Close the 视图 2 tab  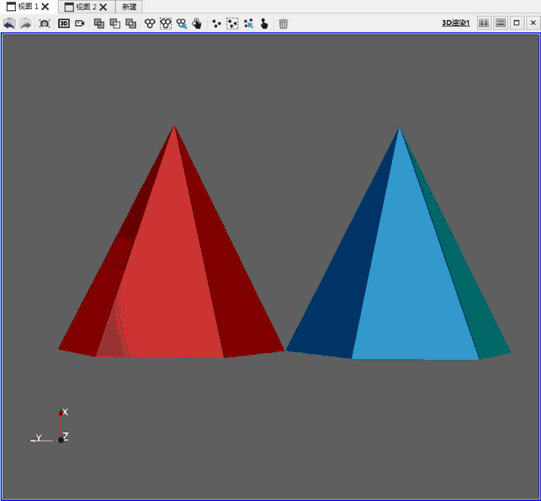[x=103, y=7]
